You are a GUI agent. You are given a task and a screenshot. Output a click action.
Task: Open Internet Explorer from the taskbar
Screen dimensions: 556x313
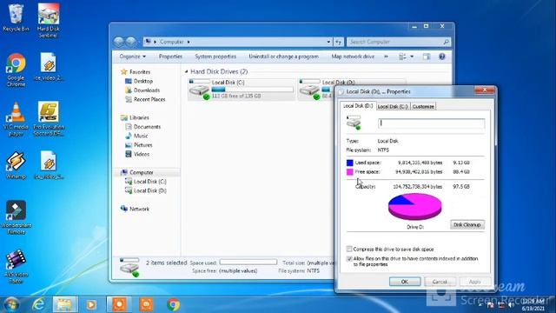pyautogui.click(x=38, y=304)
